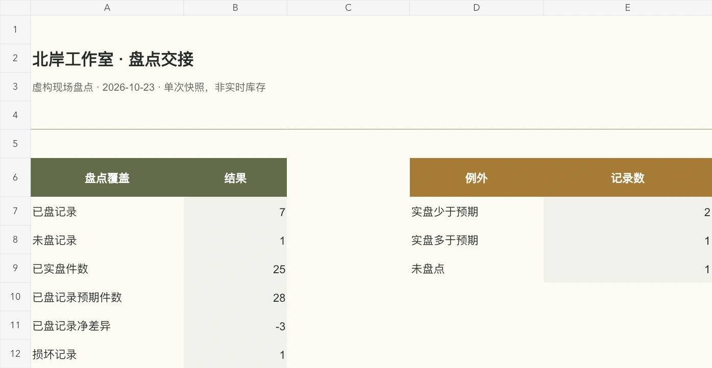
Task: Select column A header
Action: tap(107, 8)
